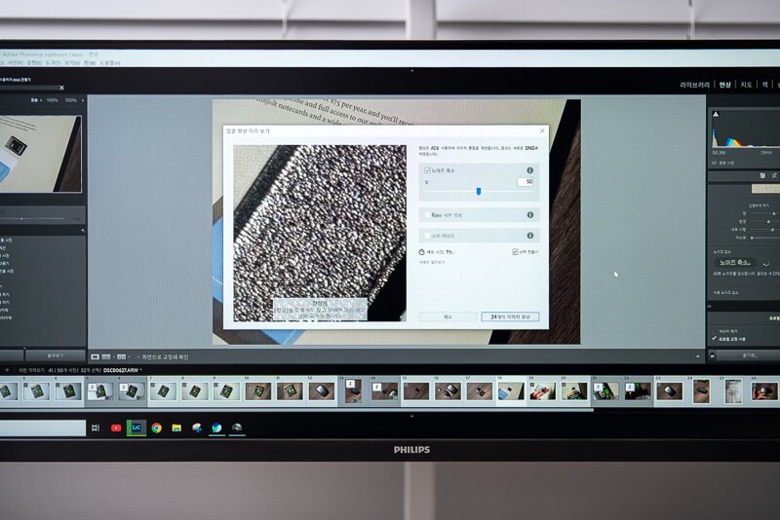Viewport: 780px width, 520px height.
Task: Open the Map (지도) module
Action: point(746,85)
